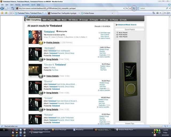Screen dimensions: 171x137
Task: Click the green add-bookmark star icon
Action: [6, 13]
